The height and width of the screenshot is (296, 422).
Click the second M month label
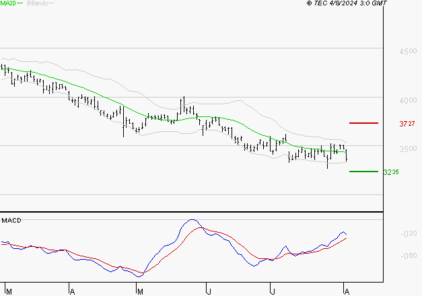140,291
